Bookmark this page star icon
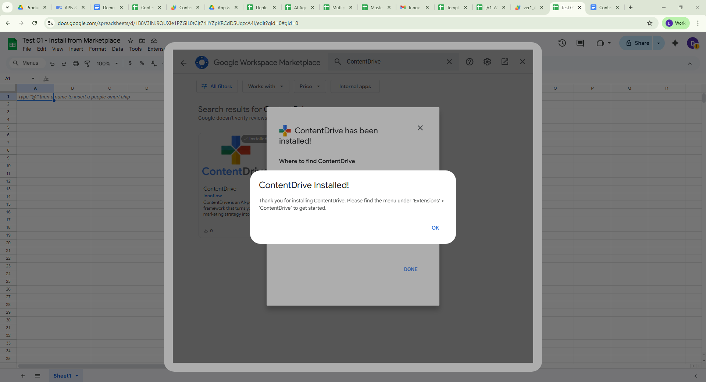The width and height of the screenshot is (706, 382). (650, 23)
